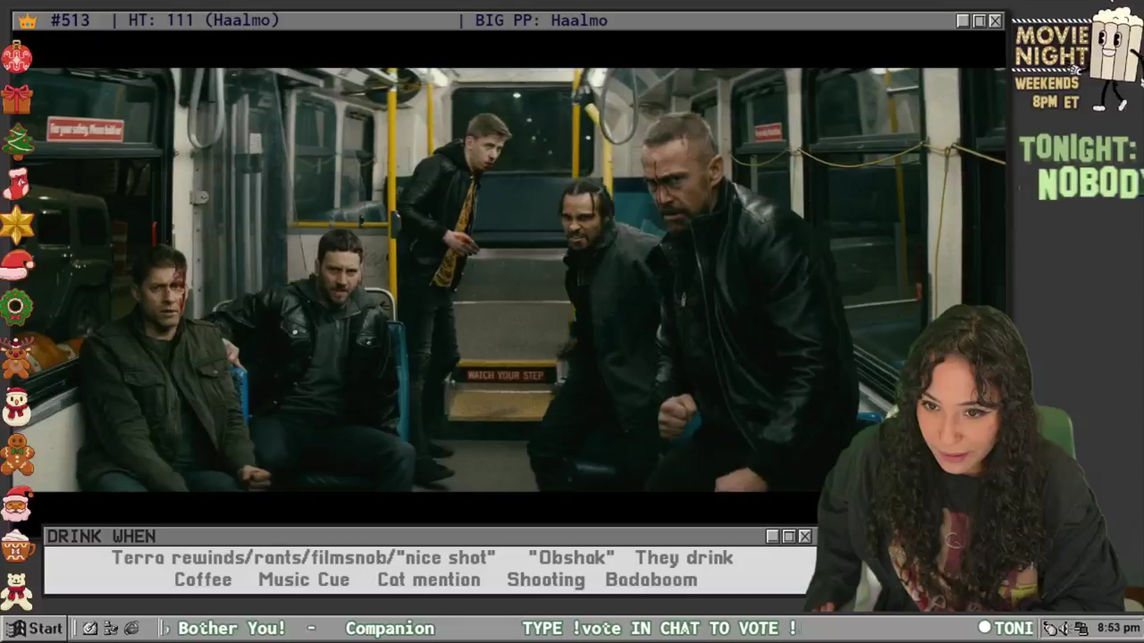The image size is (1144, 643).
Task: Maximize the DRINK WHEN window
Action: pyautogui.click(x=789, y=536)
